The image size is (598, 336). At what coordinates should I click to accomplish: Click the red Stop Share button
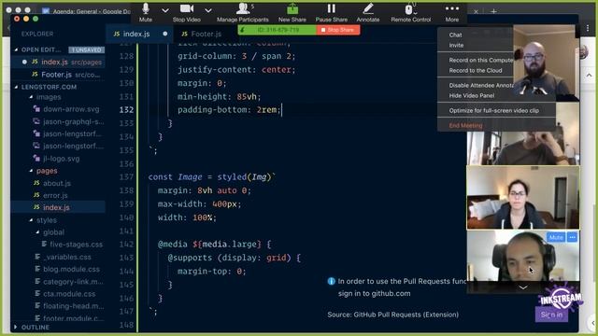pos(338,30)
